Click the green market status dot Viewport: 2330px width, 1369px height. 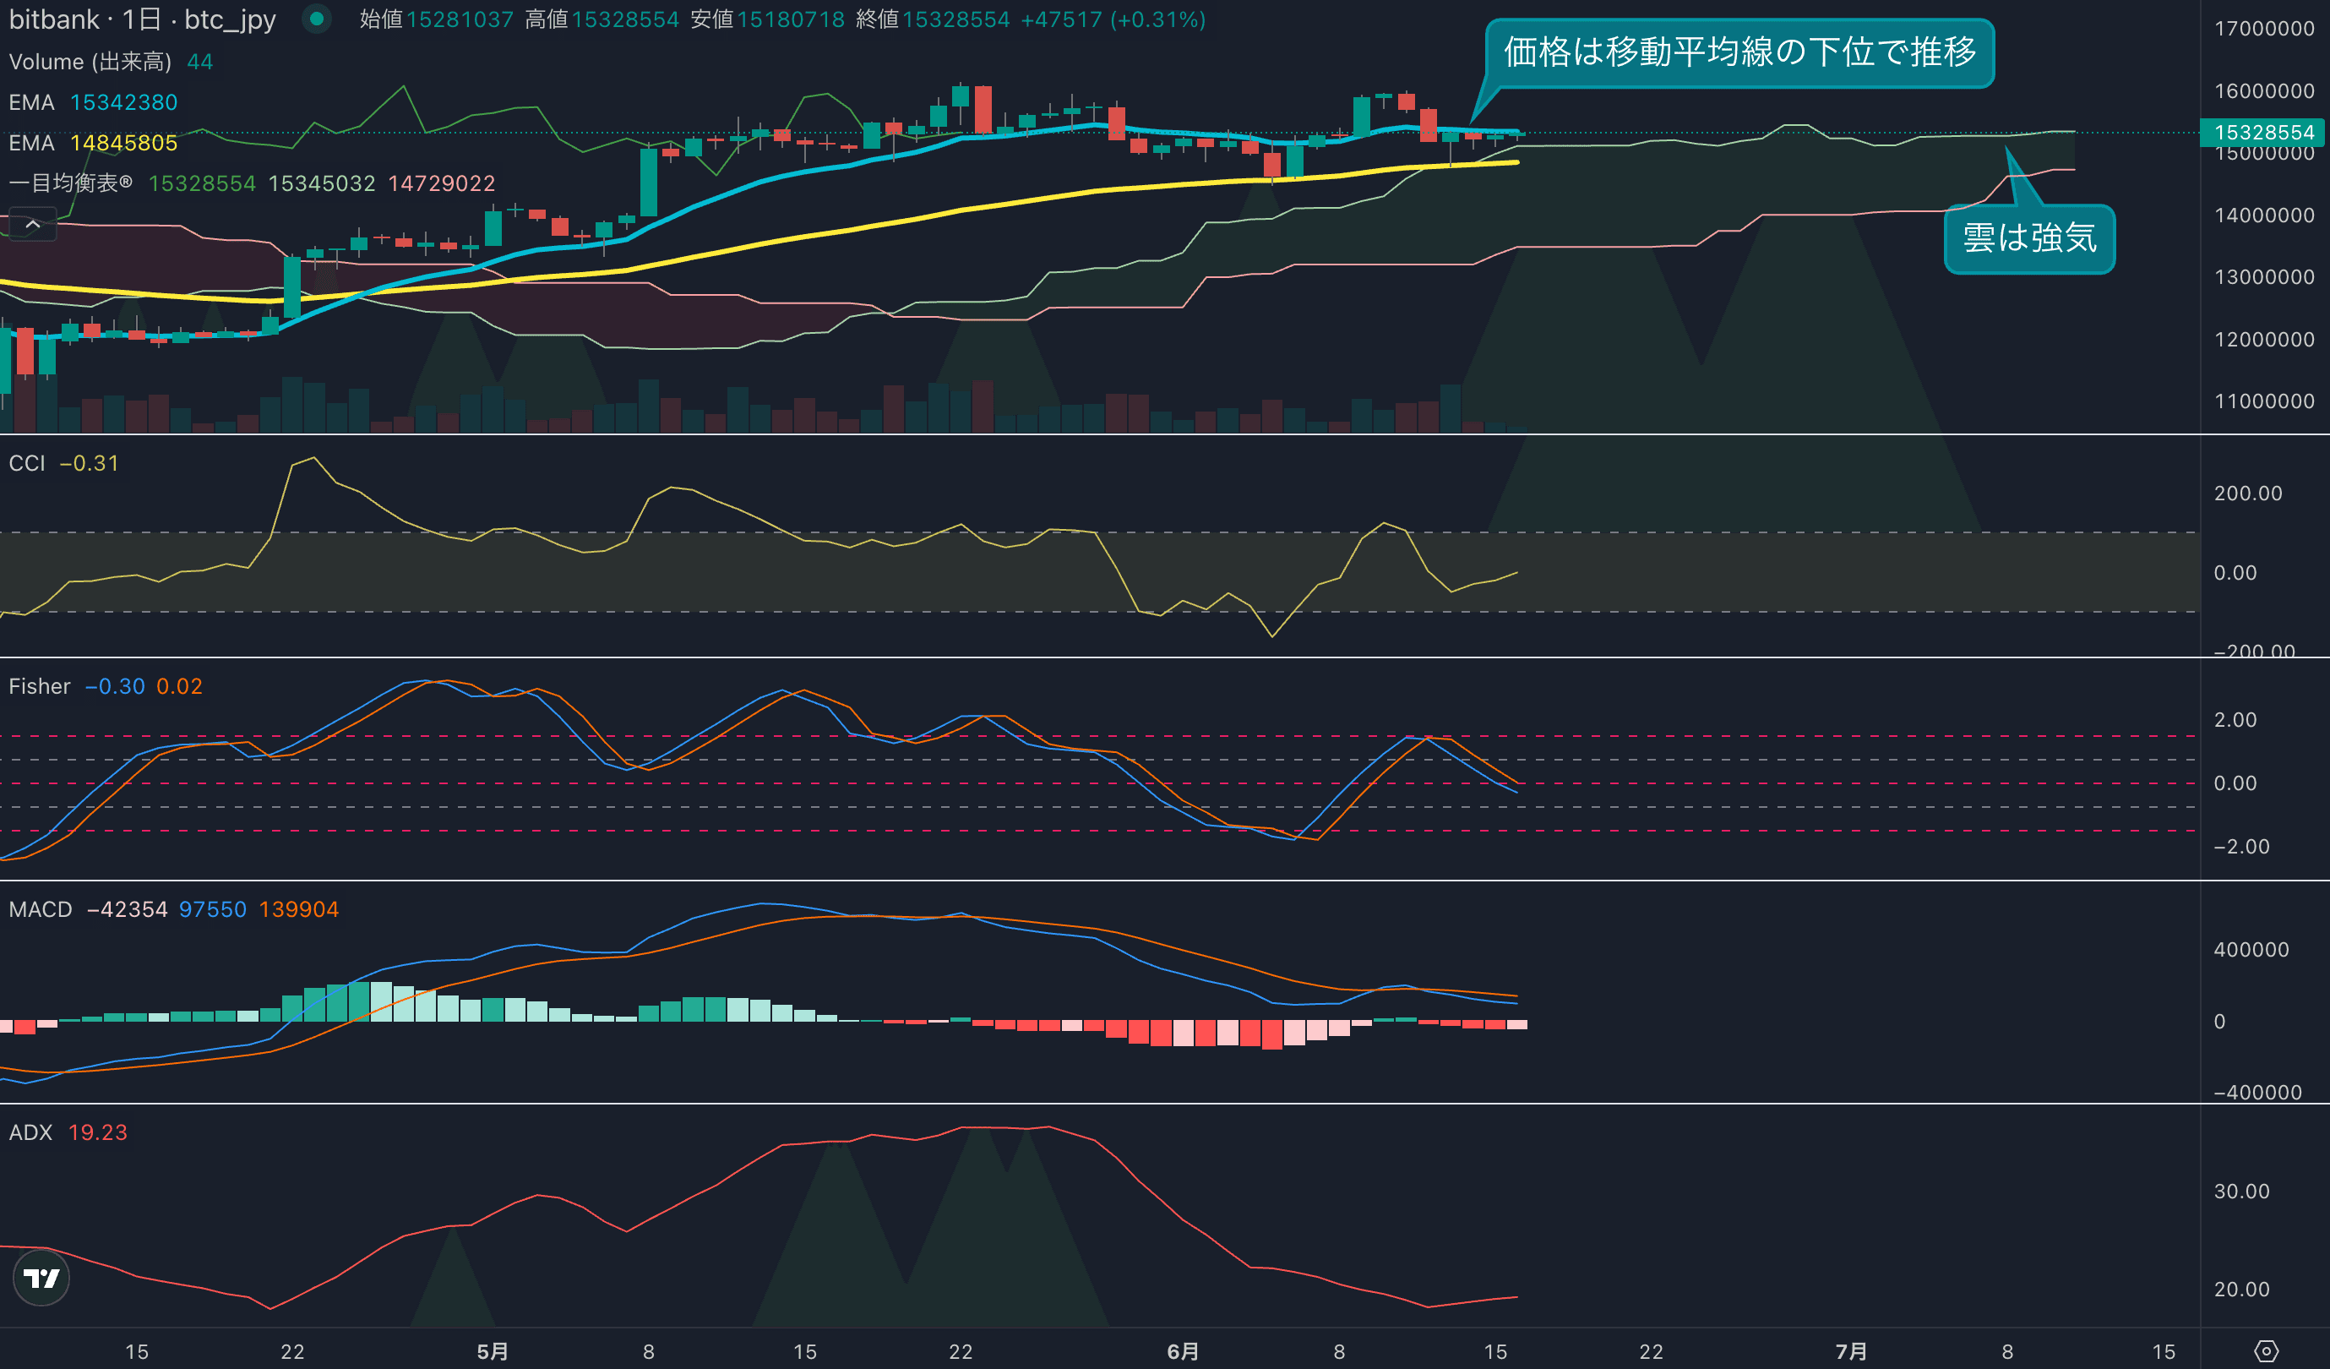pyautogui.click(x=317, y=19)
